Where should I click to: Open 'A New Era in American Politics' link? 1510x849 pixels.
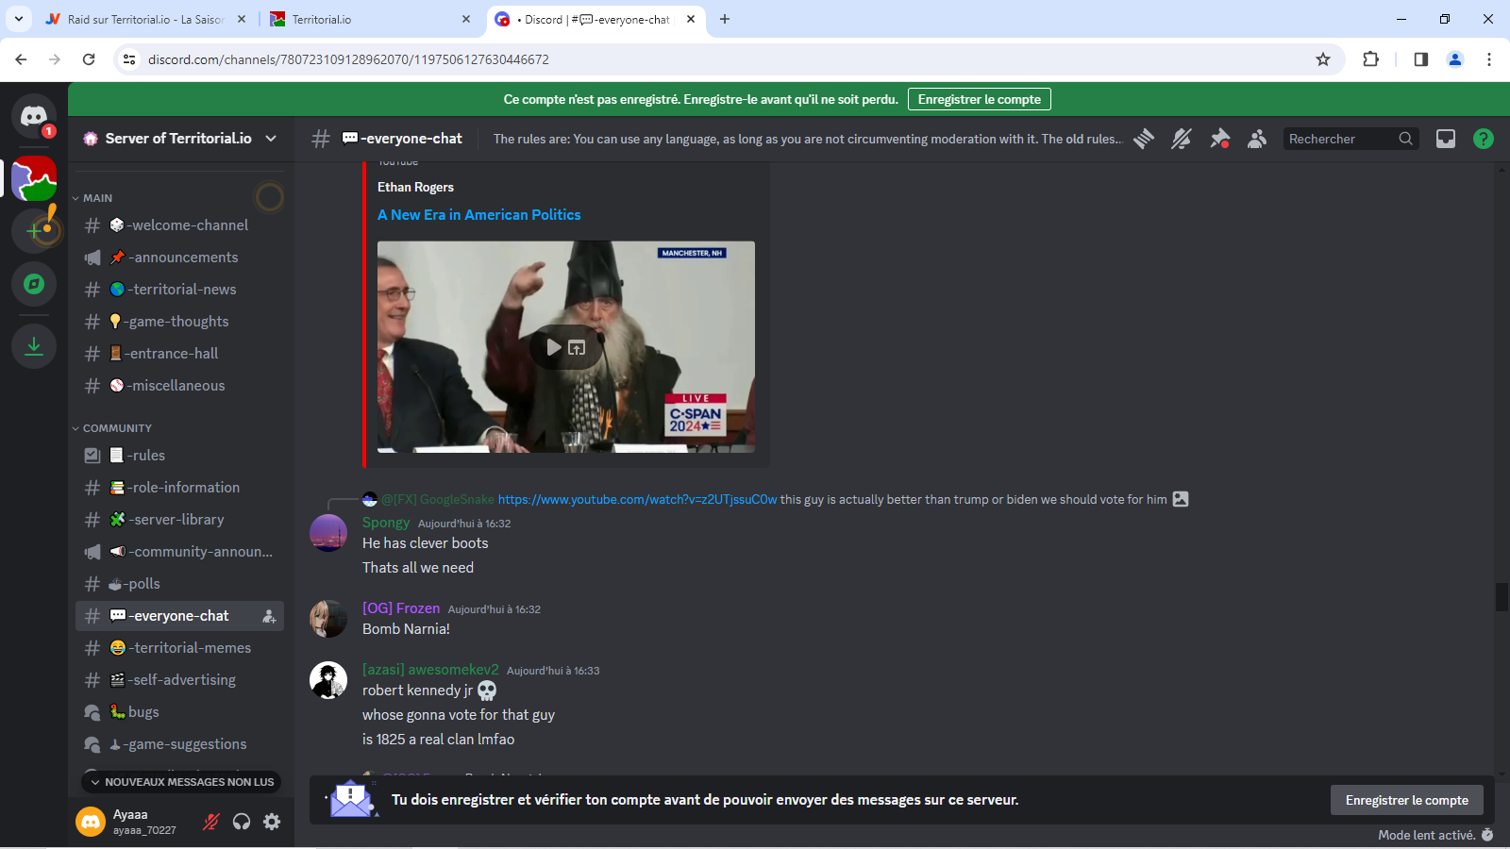coord(478,215)
